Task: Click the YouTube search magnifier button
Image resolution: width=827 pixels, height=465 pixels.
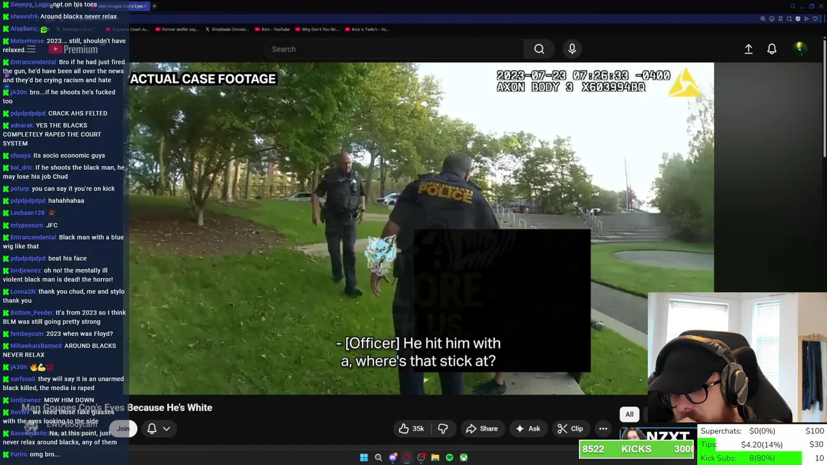Action: (539, 49)
